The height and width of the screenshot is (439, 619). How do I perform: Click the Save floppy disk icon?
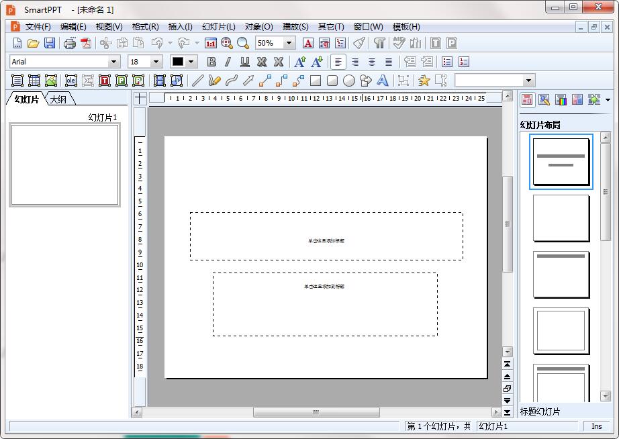(x=50, y=43)
